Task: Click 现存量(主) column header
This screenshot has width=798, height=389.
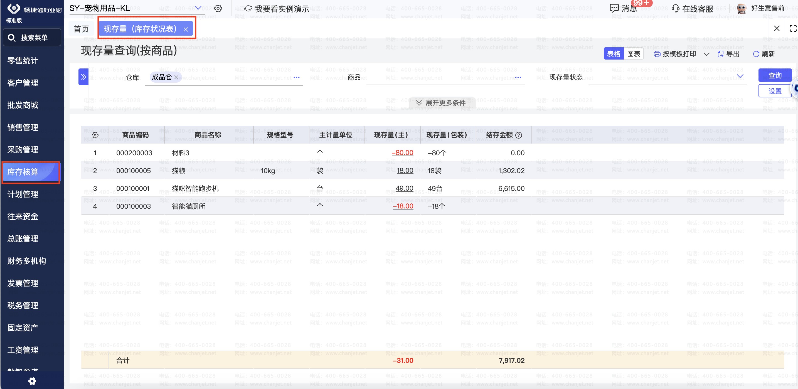Action: 391,135
